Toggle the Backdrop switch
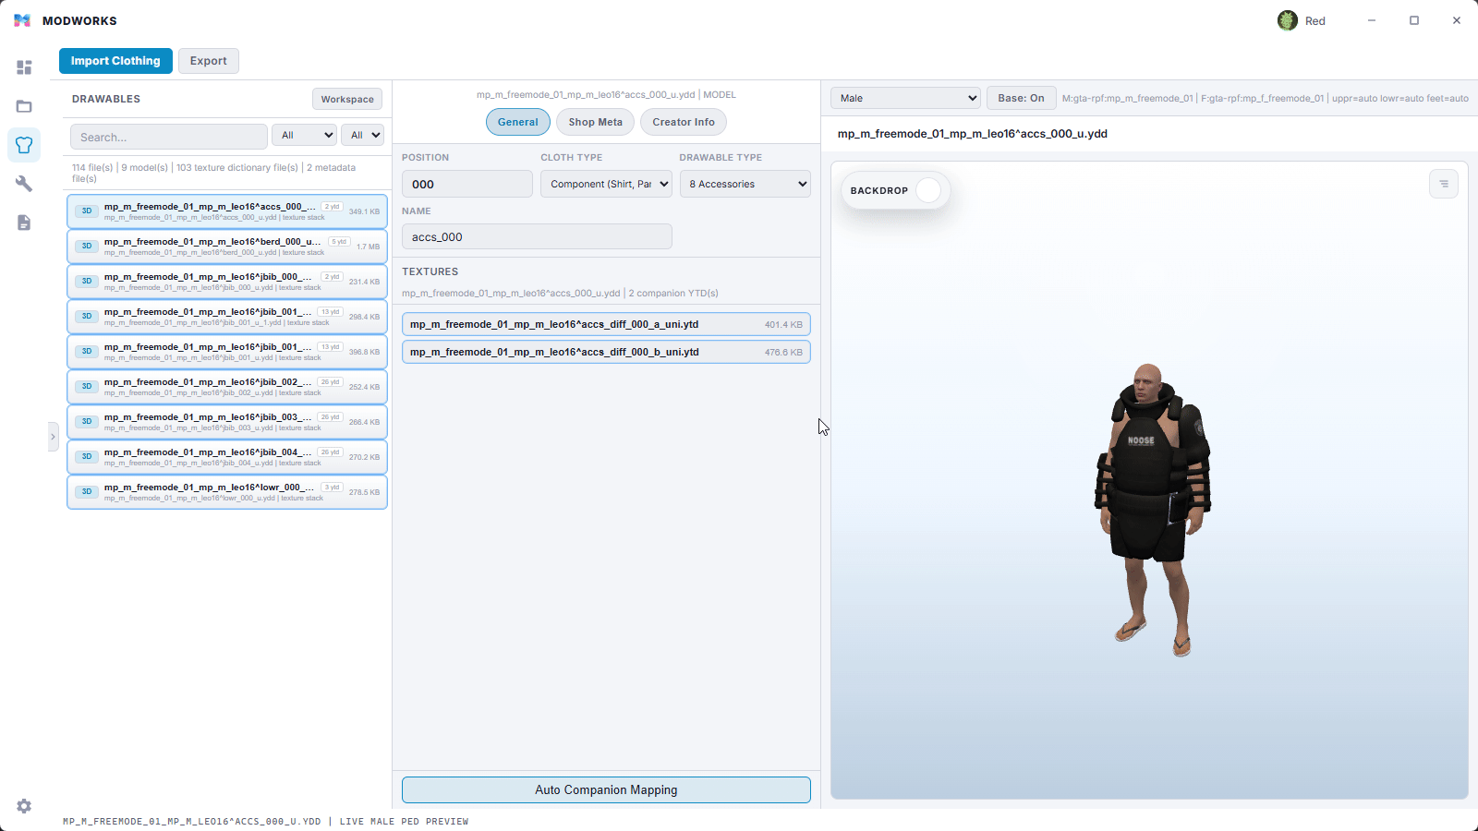This screenshot has height=831, width=1478. tap(928, 190)
